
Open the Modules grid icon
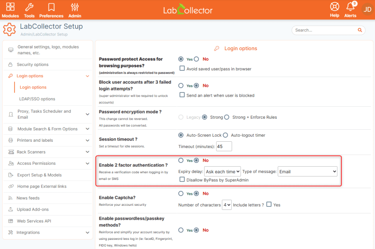[x=10, y=7]
